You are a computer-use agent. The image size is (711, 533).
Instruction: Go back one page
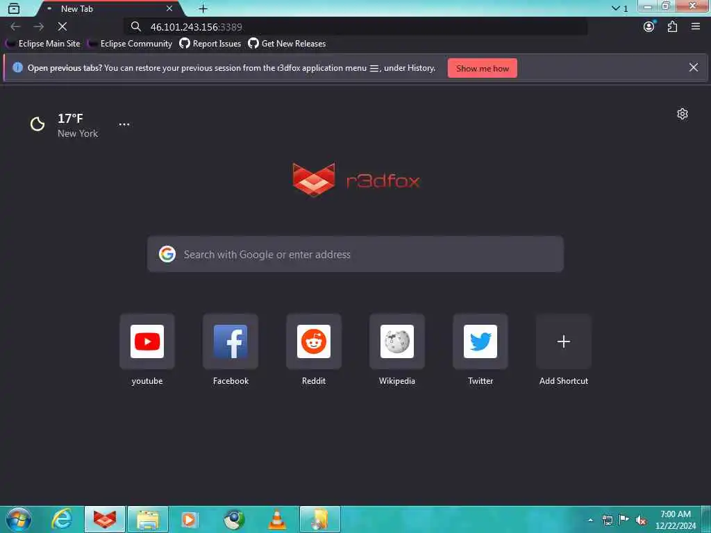tap(15, 27)
